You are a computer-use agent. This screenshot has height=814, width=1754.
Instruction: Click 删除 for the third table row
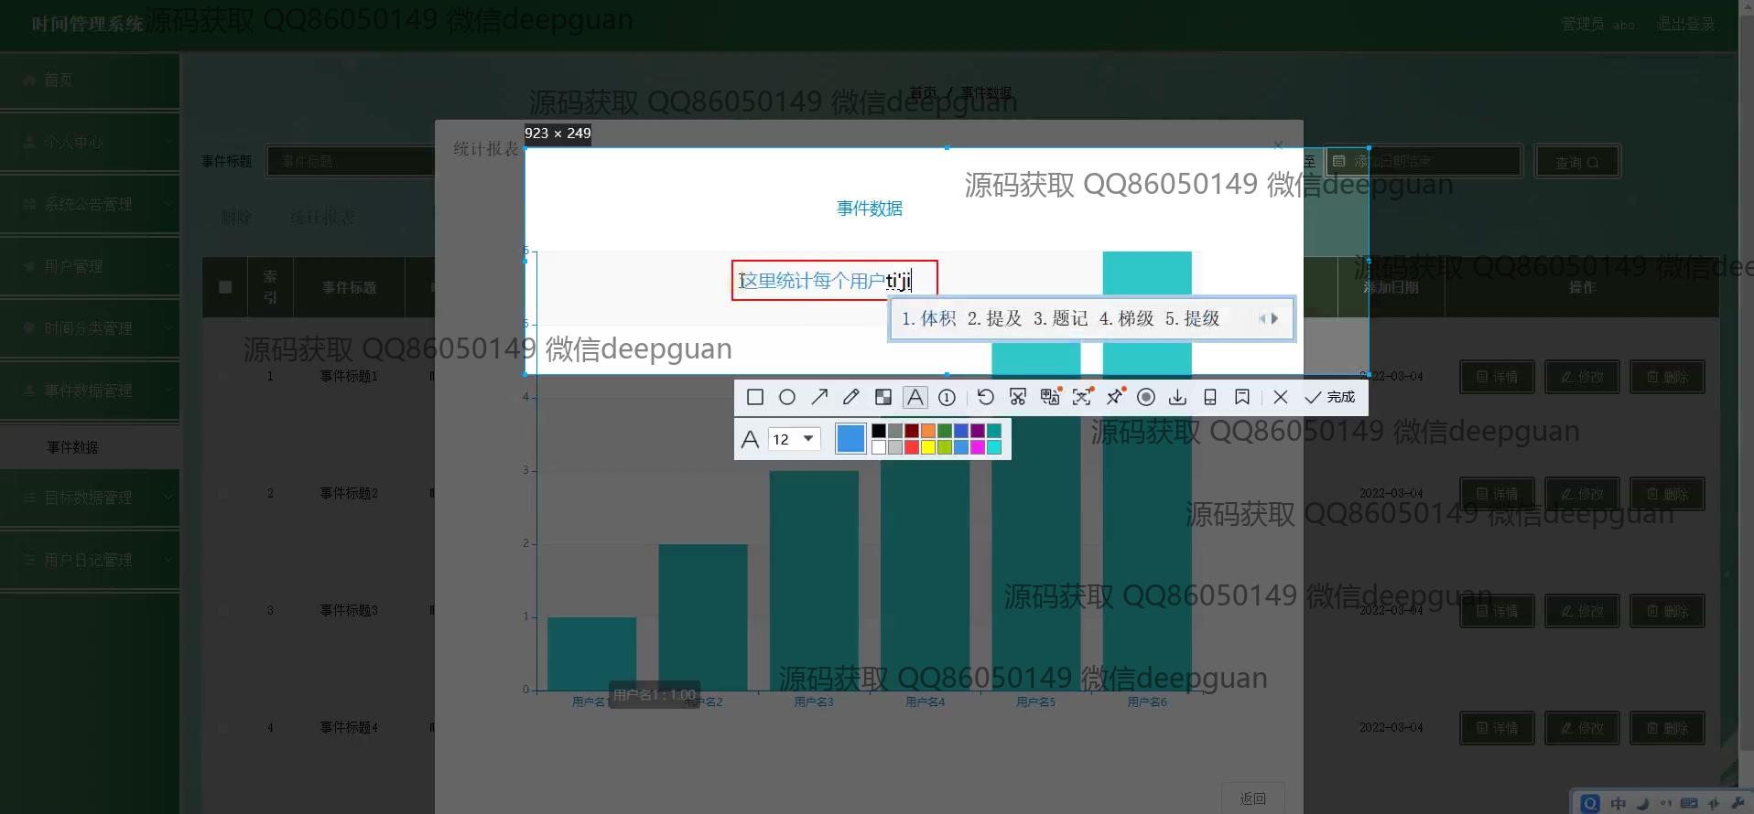click(x=1667, y=611)
